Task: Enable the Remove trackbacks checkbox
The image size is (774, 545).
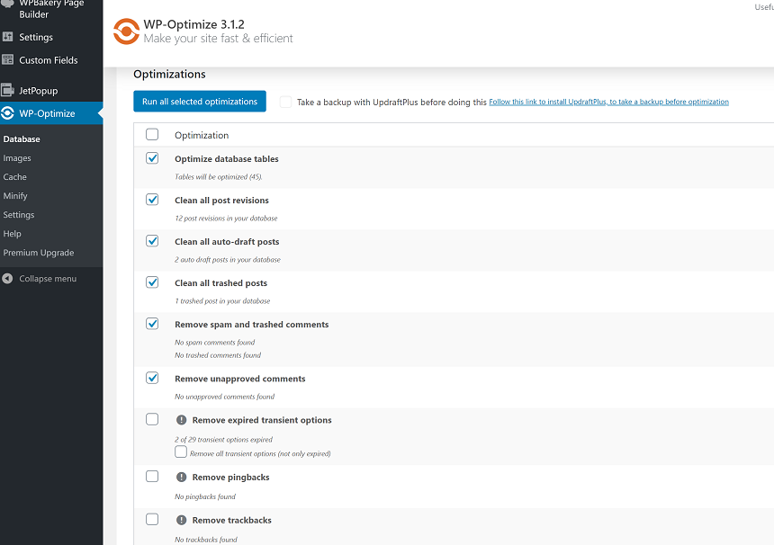Action: (x=152, y=519)
